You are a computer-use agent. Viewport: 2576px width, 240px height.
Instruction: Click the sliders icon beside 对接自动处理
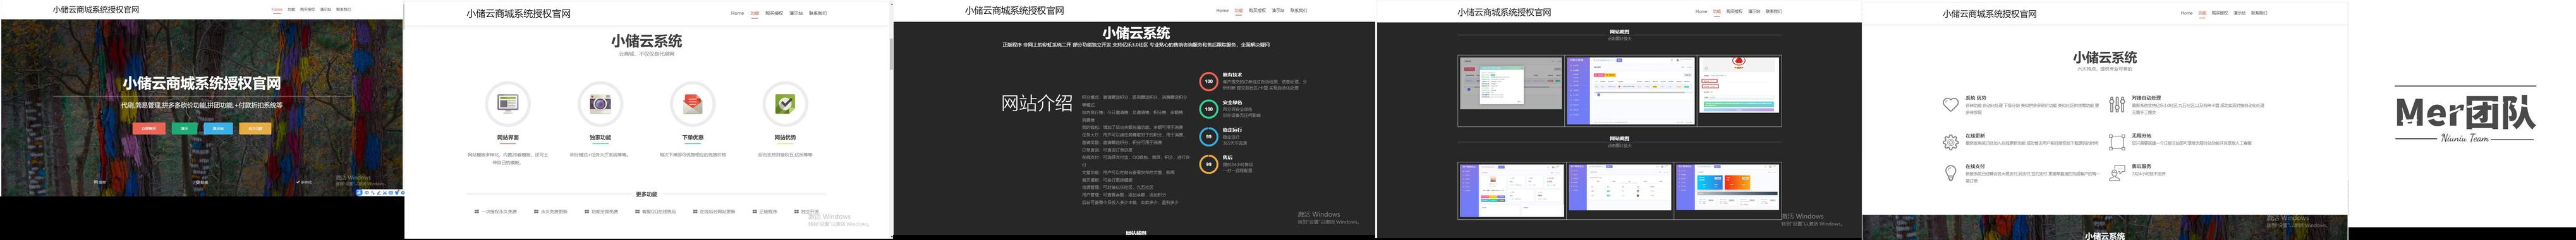click(x=2117, y=104)
